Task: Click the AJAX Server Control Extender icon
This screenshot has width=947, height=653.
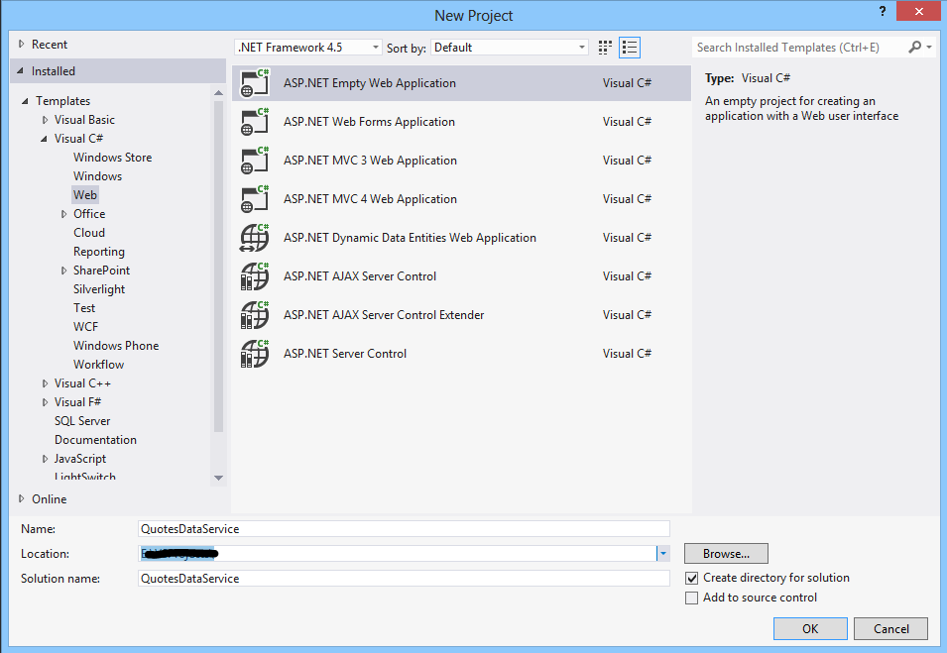Action: [x=254, y=315]
